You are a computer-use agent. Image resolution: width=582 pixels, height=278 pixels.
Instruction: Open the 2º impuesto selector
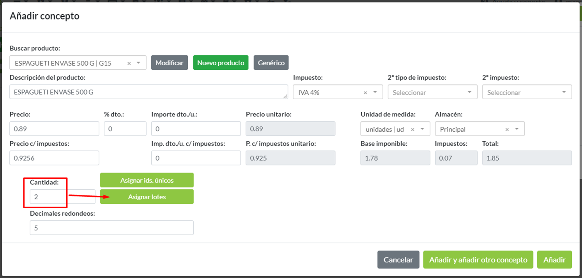564,93
